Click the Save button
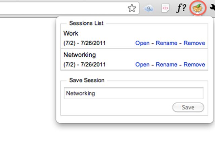Screen dimensions: 215x157 coord(188,107)
